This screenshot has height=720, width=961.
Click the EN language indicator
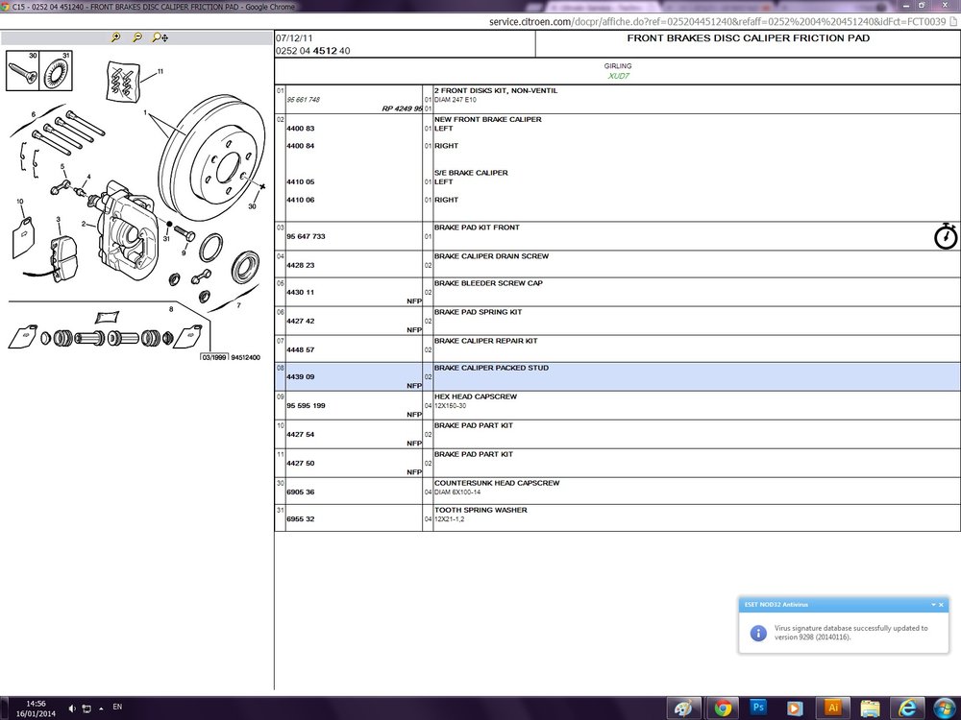[x=117, y=707]
